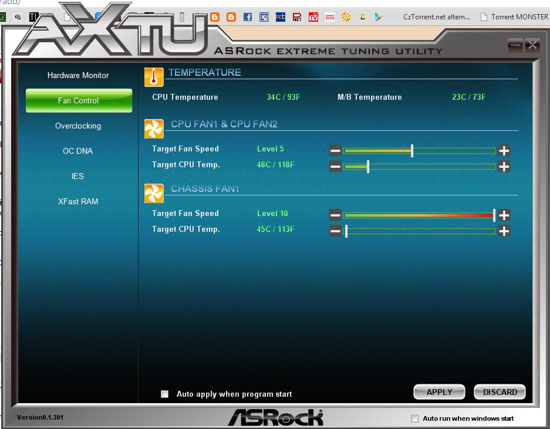Viewport: 550px width, 429px height.
Task: Click the CPU fan Target Fan Speed slider
Action: tap(419, 151)
